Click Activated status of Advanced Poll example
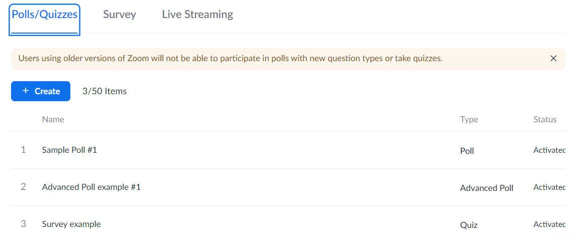Screen dimensions: 582x237 pos(549,187)
